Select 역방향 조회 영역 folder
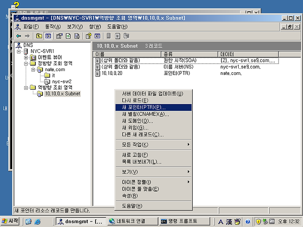The width and height of the screenshot is (303, 227). [55, 87]
